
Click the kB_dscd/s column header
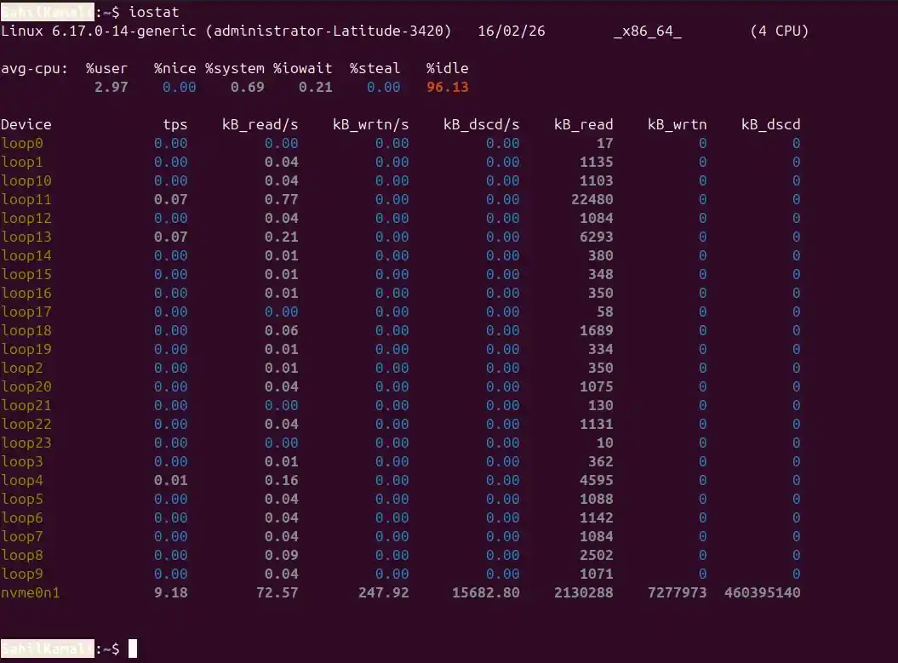[x=481, y=124]
